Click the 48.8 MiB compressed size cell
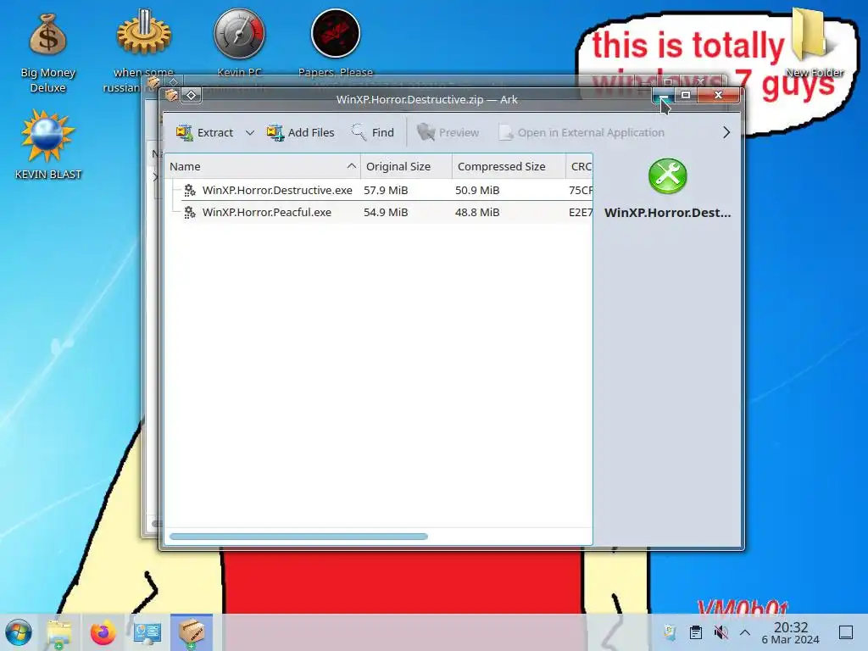This screenshot has width=868, height=651. pyautogui.click(x=477, y=213)
